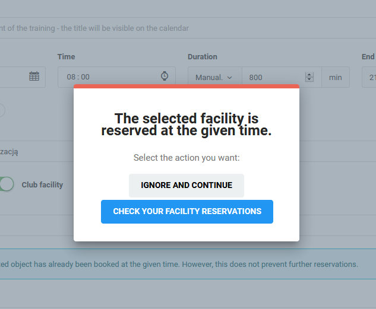The width and height of the screenshot is (376, 309).
Task: Click the 'Club facility' label text
Action: [x=42, y=184]
